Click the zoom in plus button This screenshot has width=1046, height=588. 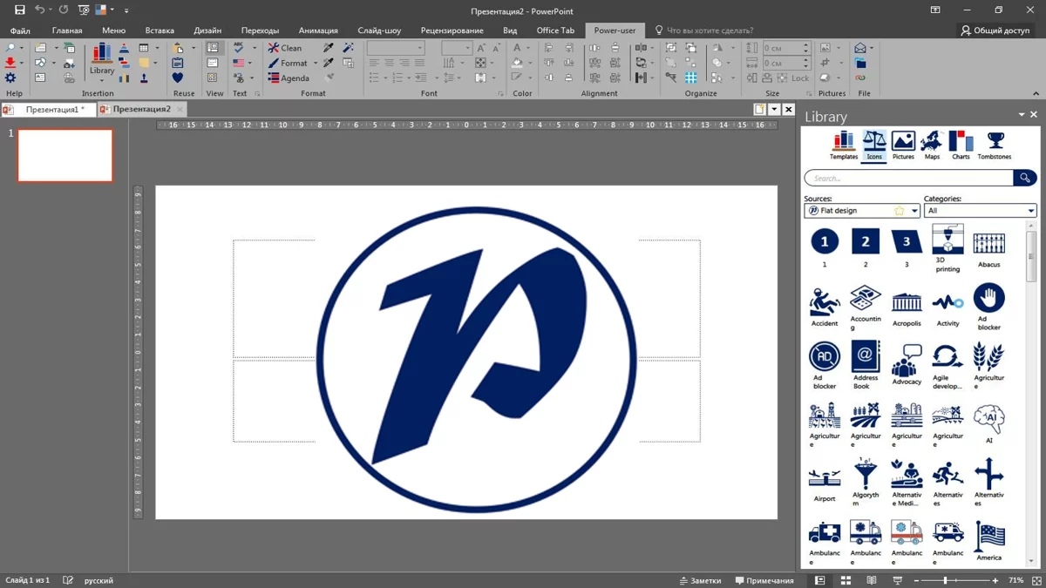[x=995, y=580]
